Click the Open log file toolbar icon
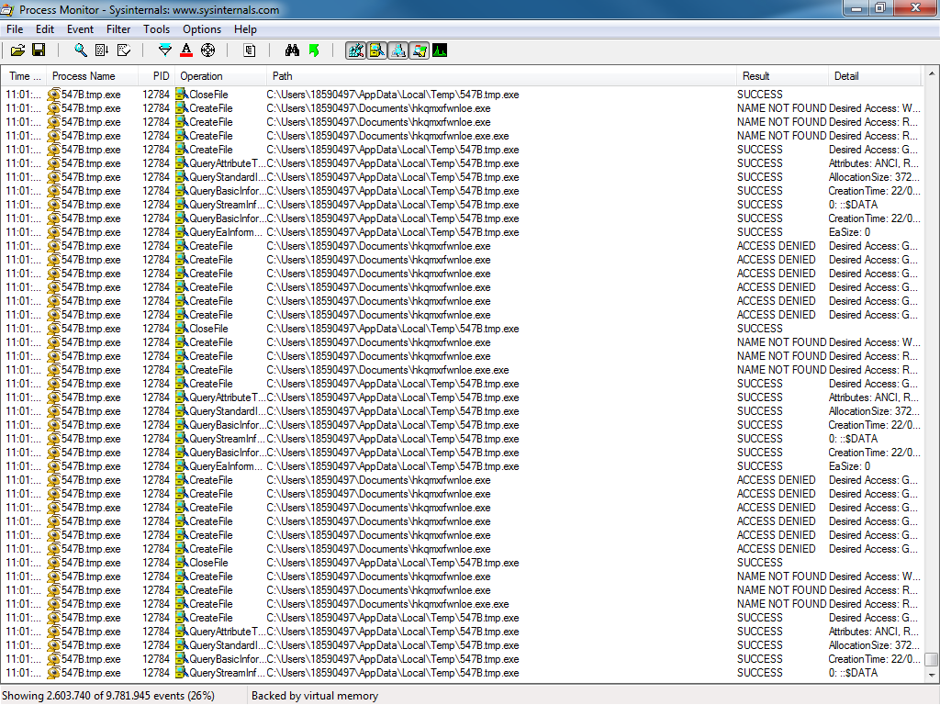The width and height of the screenshot is (940, 705). point(18,50)
